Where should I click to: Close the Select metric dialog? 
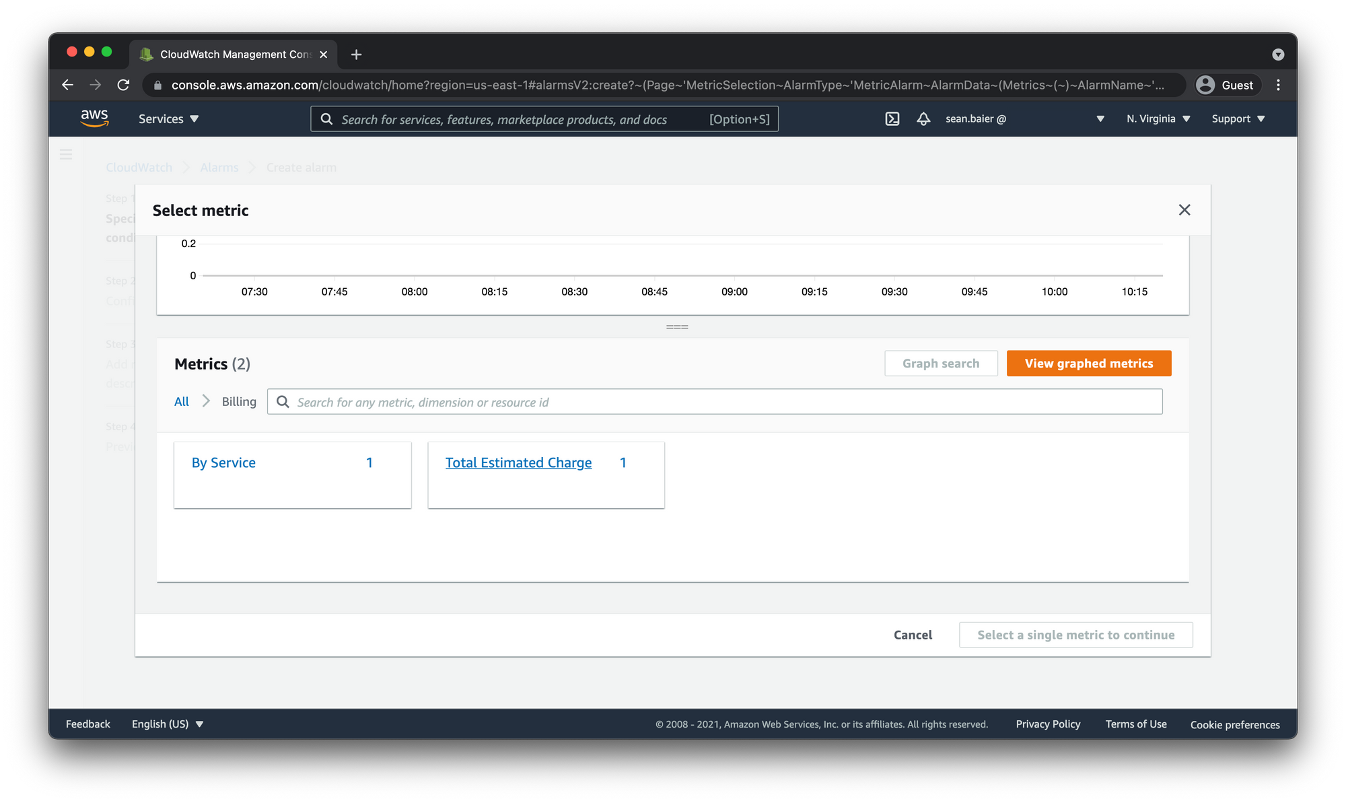[1184, 210]
